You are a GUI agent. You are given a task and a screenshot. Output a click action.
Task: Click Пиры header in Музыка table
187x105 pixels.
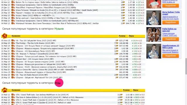tap(131, 36)
